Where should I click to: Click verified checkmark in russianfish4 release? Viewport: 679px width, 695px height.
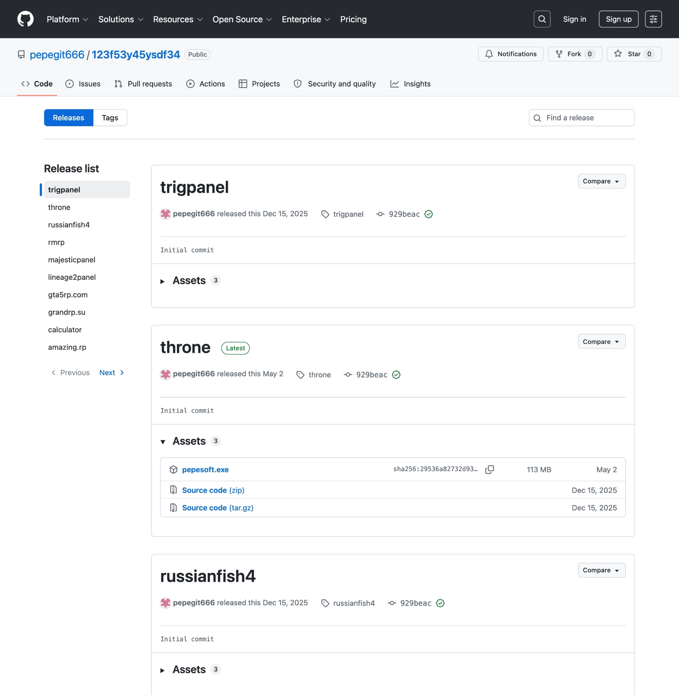point(441,603)
